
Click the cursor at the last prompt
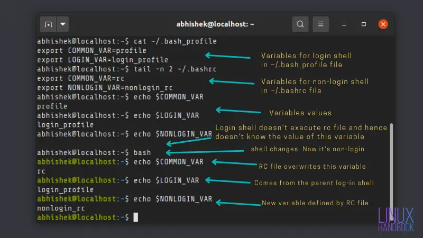pyautogui.click(x=136, y=217)
